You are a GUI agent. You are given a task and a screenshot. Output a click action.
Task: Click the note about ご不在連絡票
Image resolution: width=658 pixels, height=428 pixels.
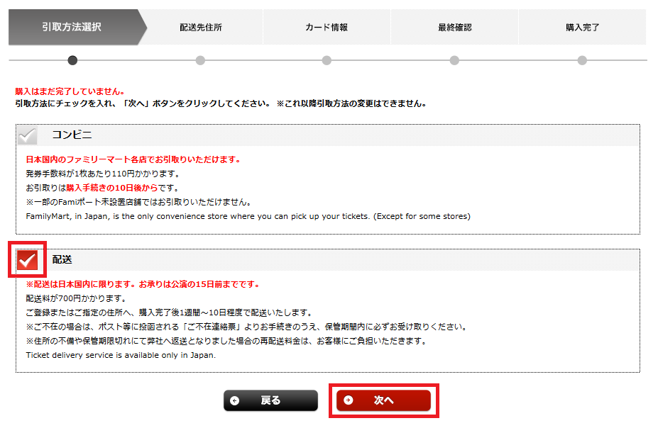click(247, 327)
